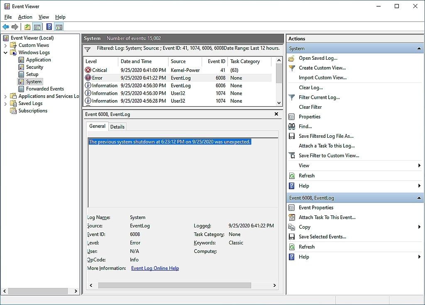Click the Find binoculars icon
The height and width of the screenshot is (305, 425).
(292, 126)
